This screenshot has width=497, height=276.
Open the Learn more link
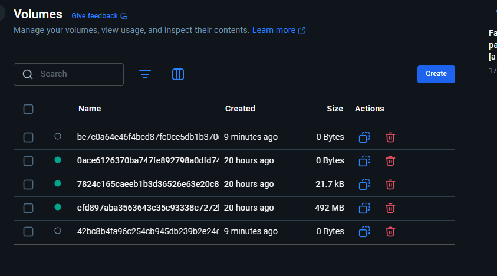click(x=274, y=30)
